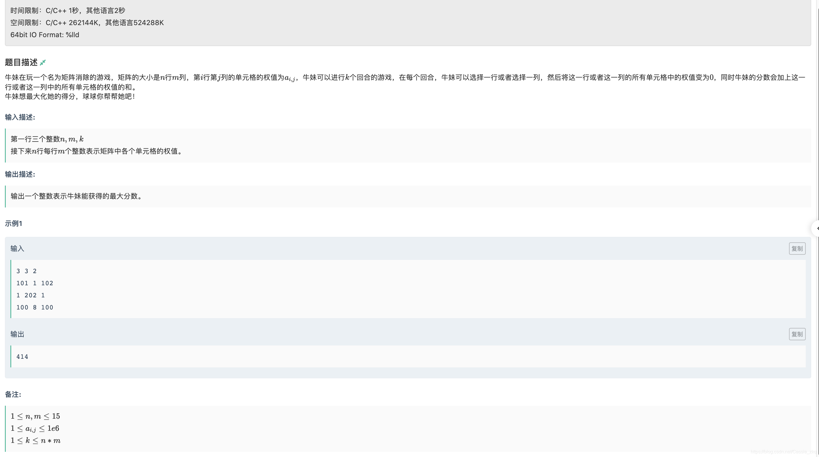Click the sample input line '1 202 1'
This screenshot has width=819, height=457.
(31, 295)
